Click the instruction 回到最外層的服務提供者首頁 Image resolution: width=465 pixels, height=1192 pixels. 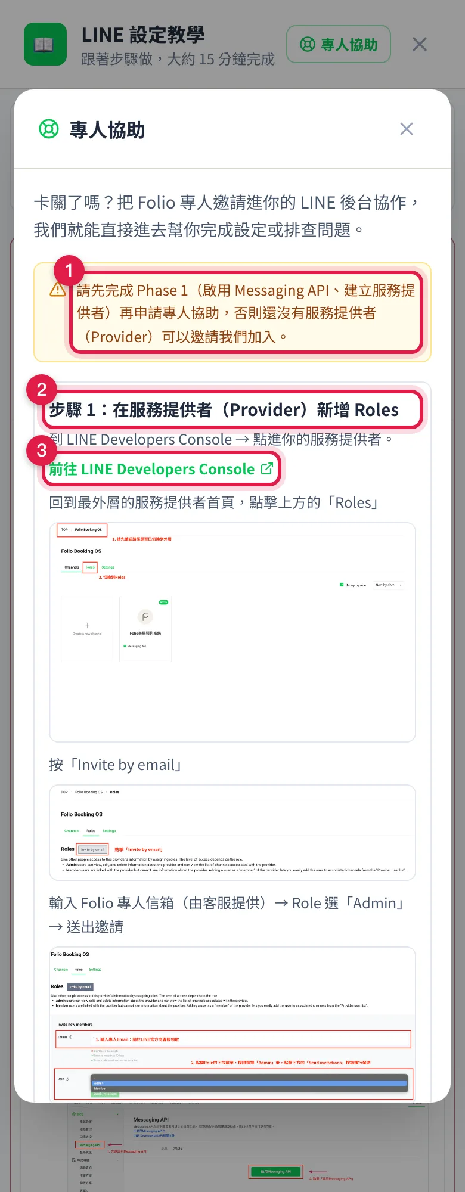click(x=215, y=502)
